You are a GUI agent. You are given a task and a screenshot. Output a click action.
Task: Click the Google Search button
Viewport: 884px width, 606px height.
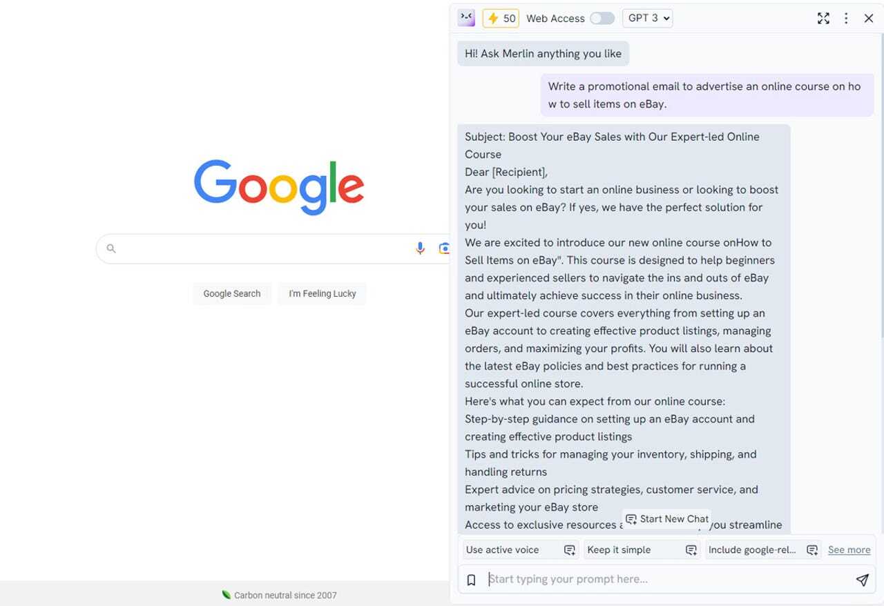click(232, 293)
